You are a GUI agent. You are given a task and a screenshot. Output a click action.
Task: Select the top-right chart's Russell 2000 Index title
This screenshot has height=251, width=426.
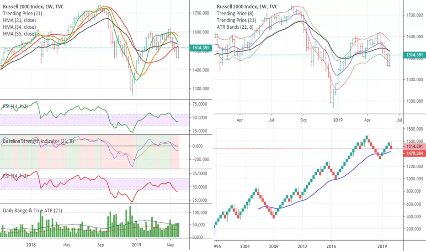tap(247, 6)
